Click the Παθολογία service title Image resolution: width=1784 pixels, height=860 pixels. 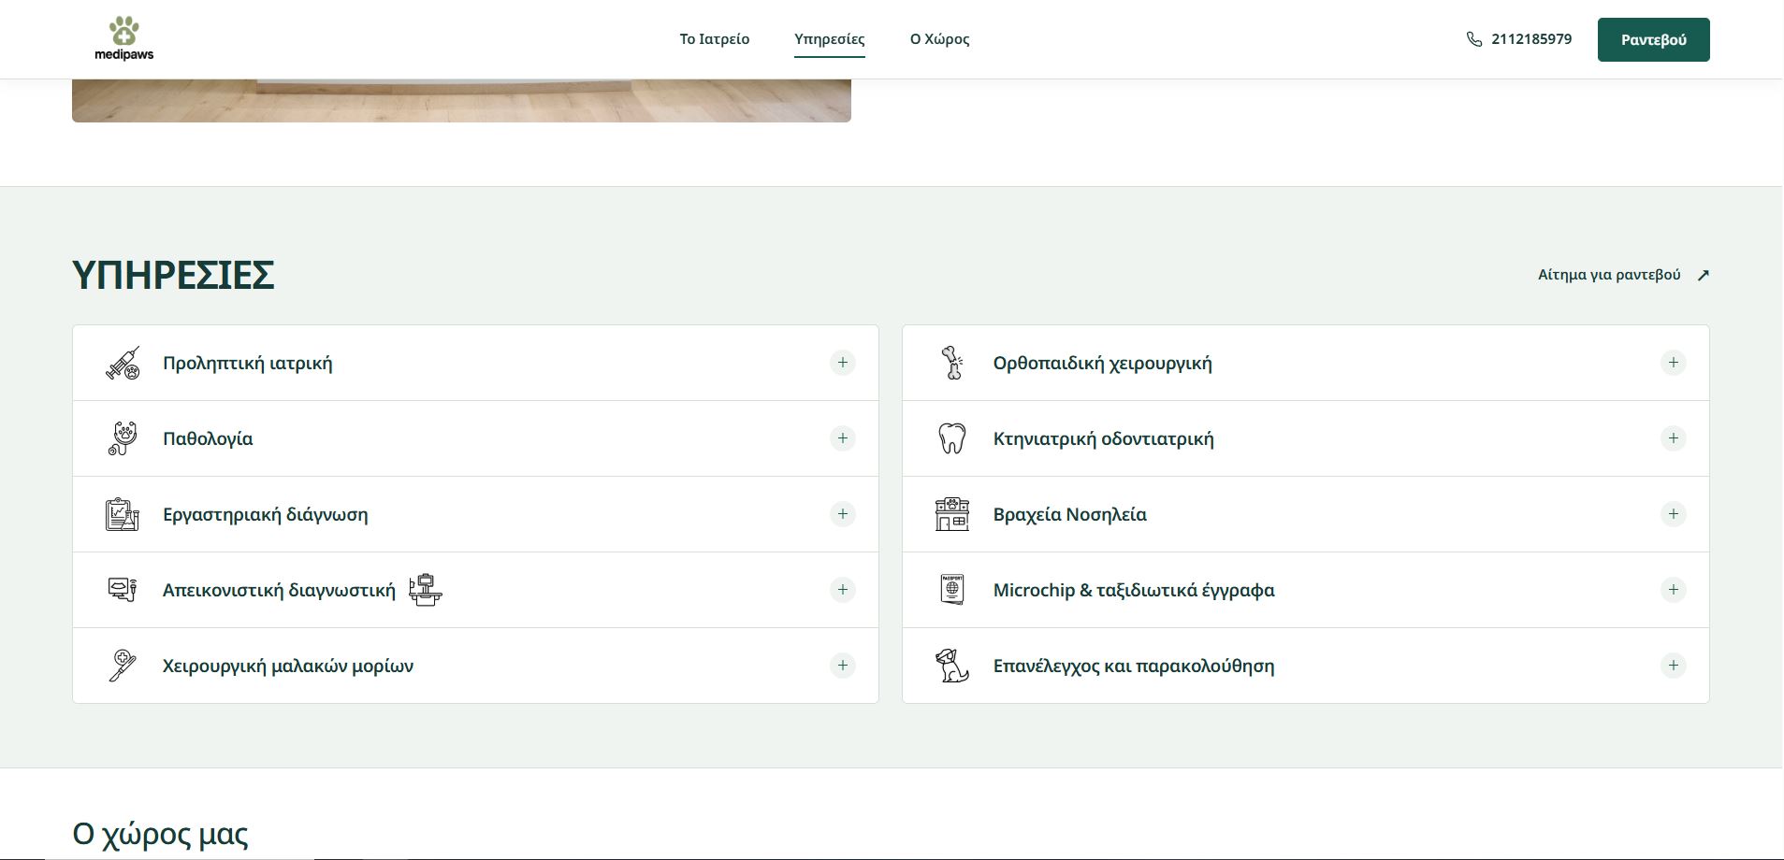pyautogui.click(x=208, y=438)
